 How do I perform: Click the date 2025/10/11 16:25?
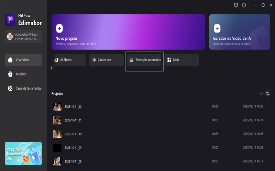(x=253, y=134)
